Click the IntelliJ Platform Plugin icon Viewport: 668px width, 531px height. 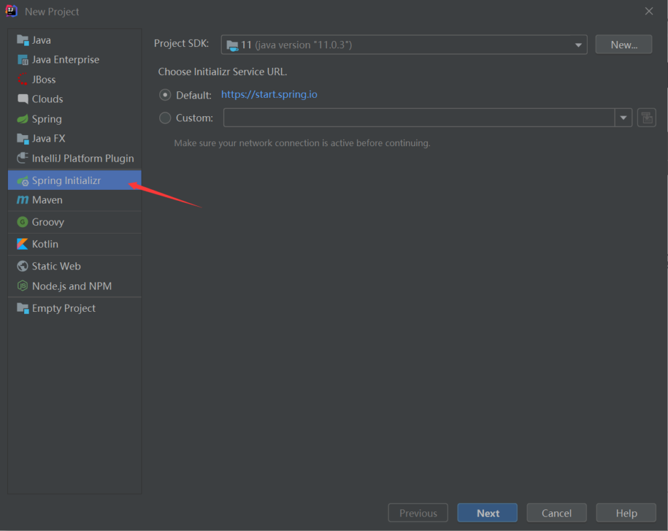tap(23, 158)
